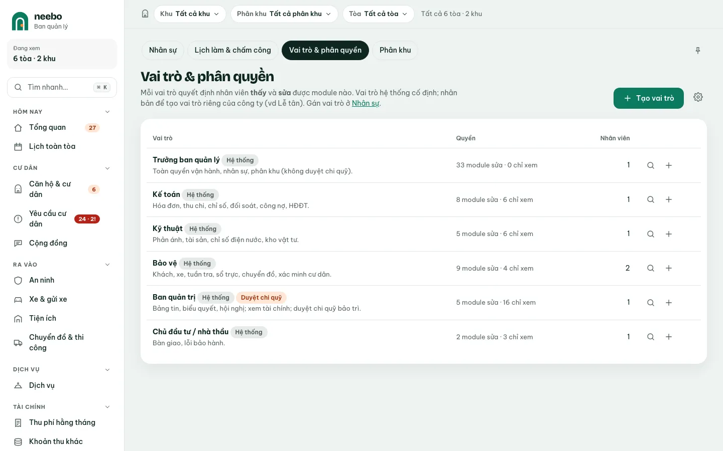
Task: Open the Tòa Tất cả tòa dropdown
Action: [x=378, y=14]
